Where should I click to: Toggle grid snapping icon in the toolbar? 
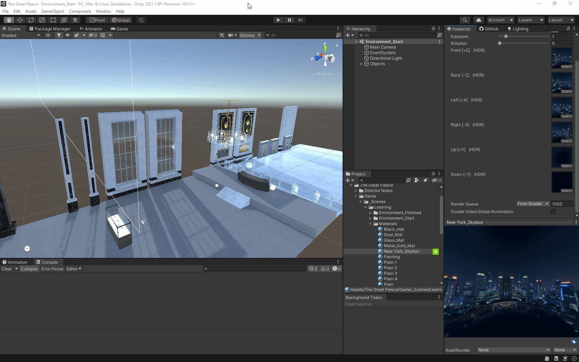click(x=141, y=20)
